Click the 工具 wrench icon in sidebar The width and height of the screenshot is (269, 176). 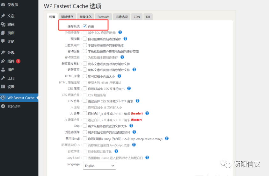pyautogui.click(x=3, y=78)
